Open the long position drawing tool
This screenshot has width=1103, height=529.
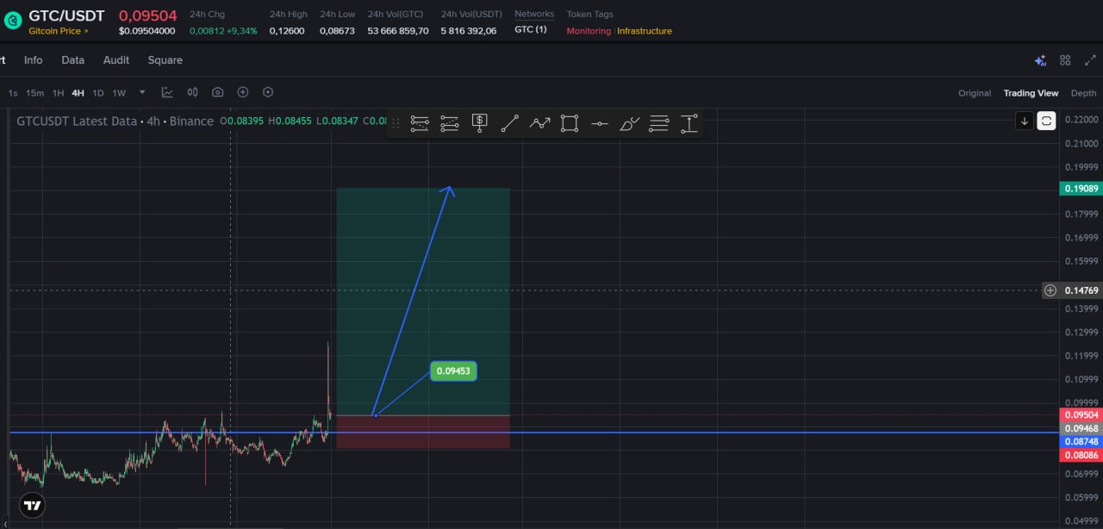coord(420,123)
